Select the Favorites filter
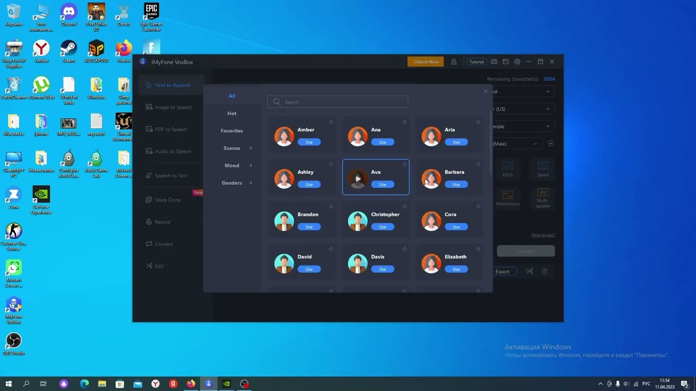This screenshot has height=391, width=696. click(232, 131)
